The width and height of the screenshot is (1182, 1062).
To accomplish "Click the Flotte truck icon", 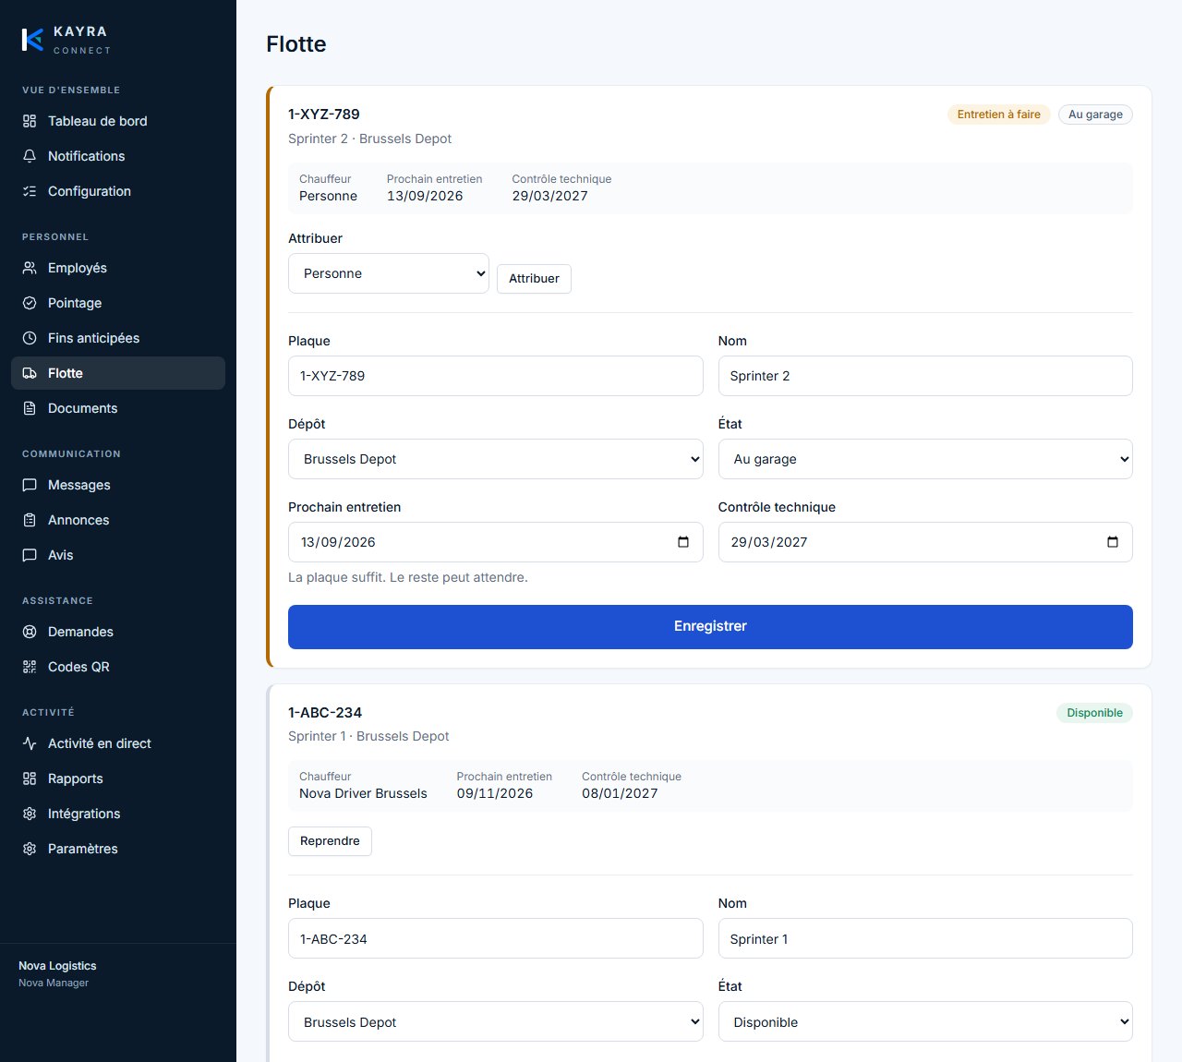I will click(30, 373).
